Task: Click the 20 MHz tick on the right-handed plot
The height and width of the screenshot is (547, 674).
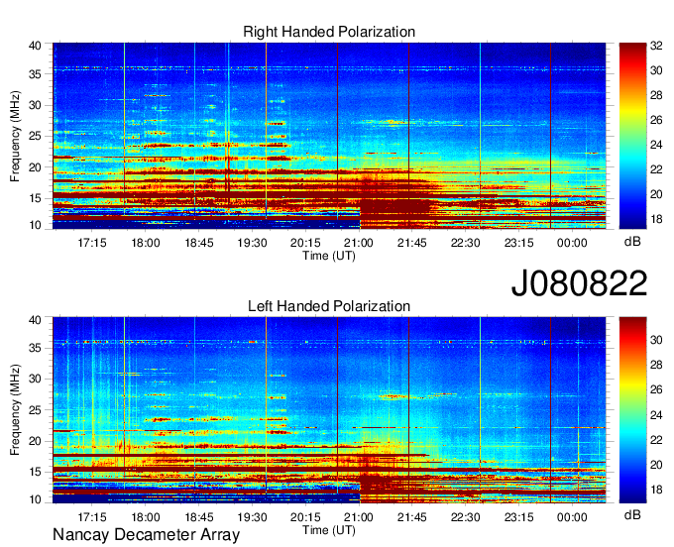Action: (36, 167)
